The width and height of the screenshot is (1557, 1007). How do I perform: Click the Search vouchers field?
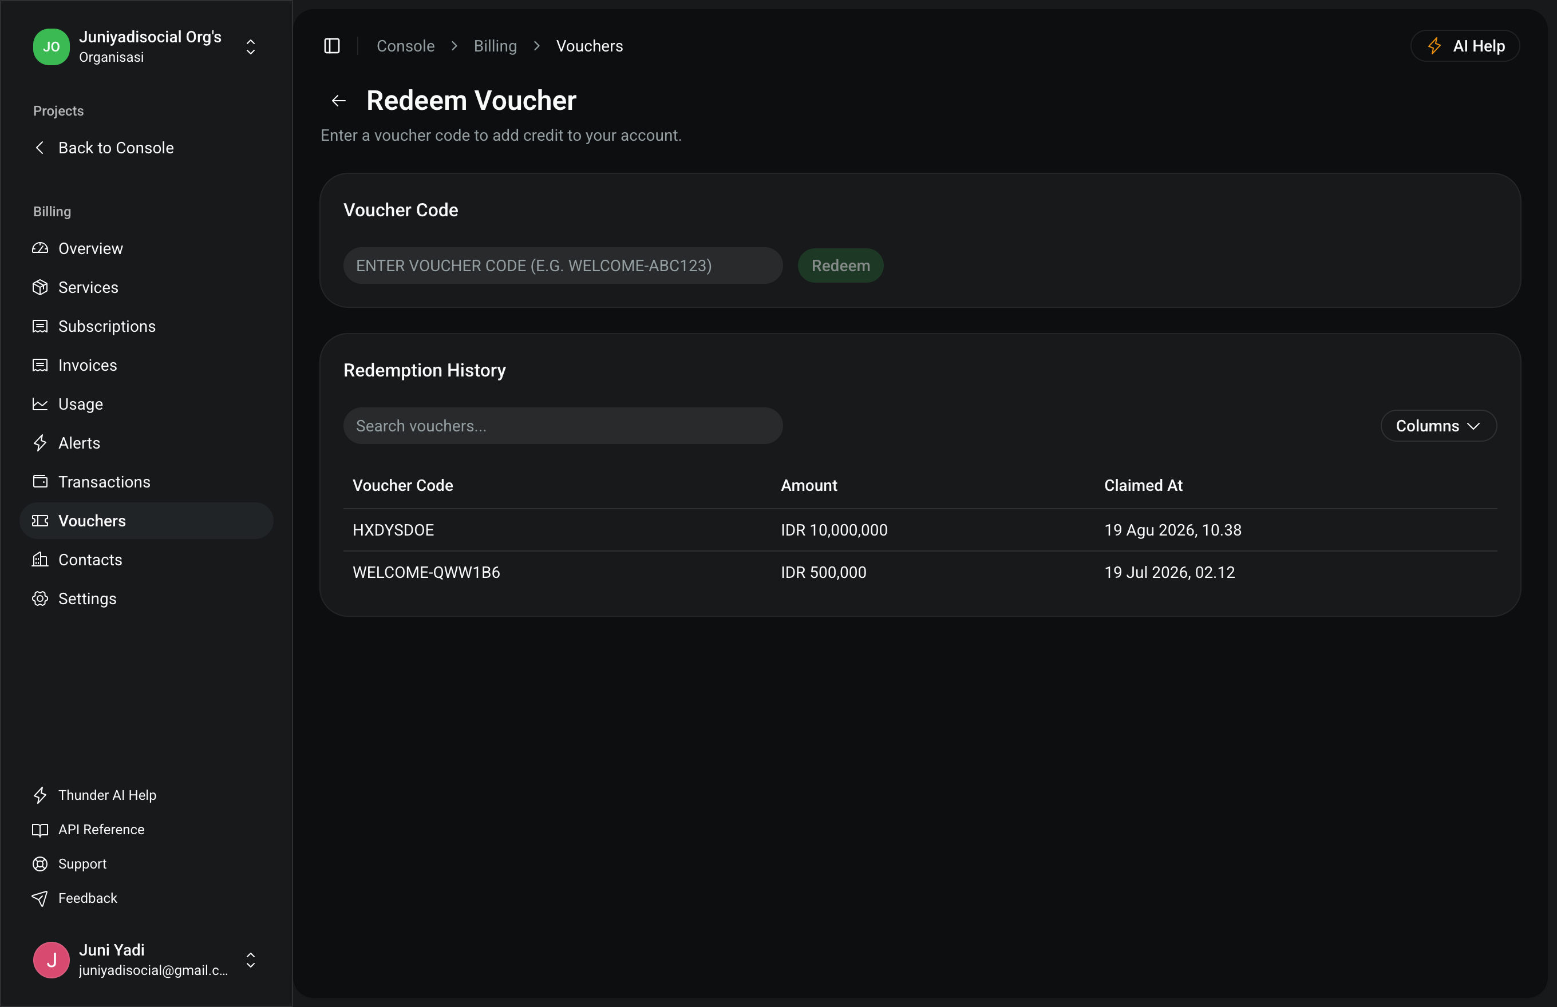[563, 426]
